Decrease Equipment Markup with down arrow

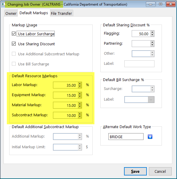coord(80,96)
